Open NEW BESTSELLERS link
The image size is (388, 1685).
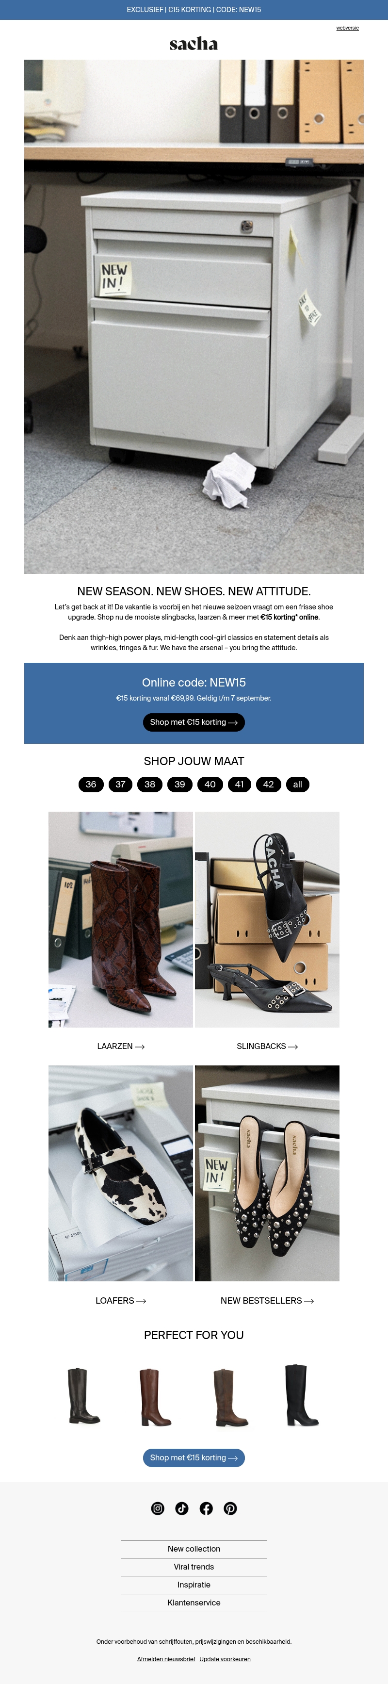click(x=267, y=1300)
